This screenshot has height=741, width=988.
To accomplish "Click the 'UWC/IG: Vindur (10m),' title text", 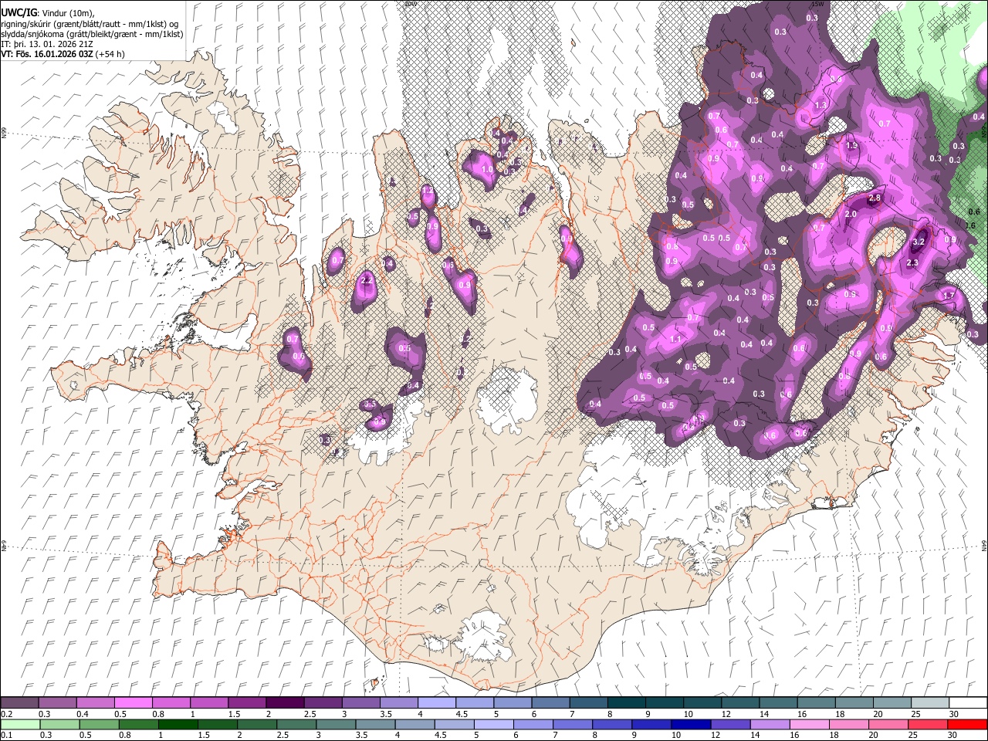I will click(x=49, y=13).
